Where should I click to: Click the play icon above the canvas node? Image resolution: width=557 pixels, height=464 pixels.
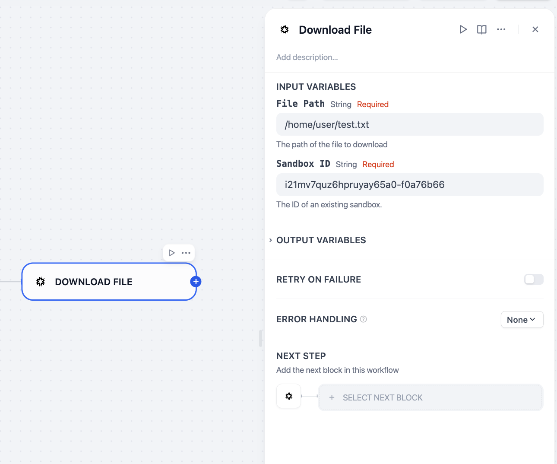tap(172, 253)
